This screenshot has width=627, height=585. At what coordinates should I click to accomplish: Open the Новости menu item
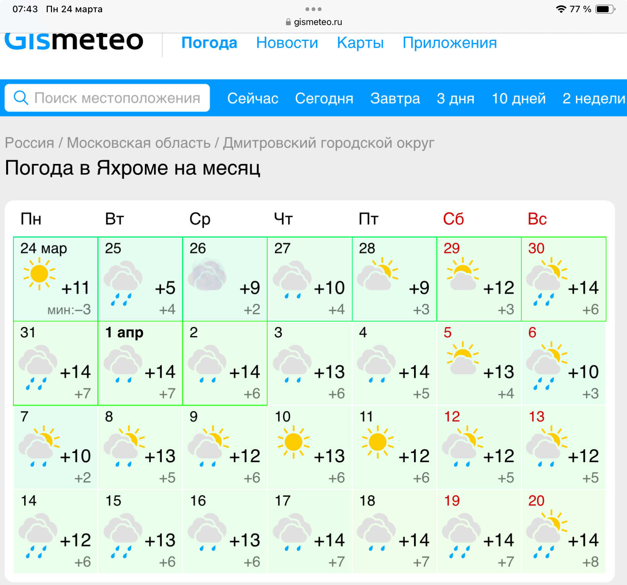pos(287,43)
